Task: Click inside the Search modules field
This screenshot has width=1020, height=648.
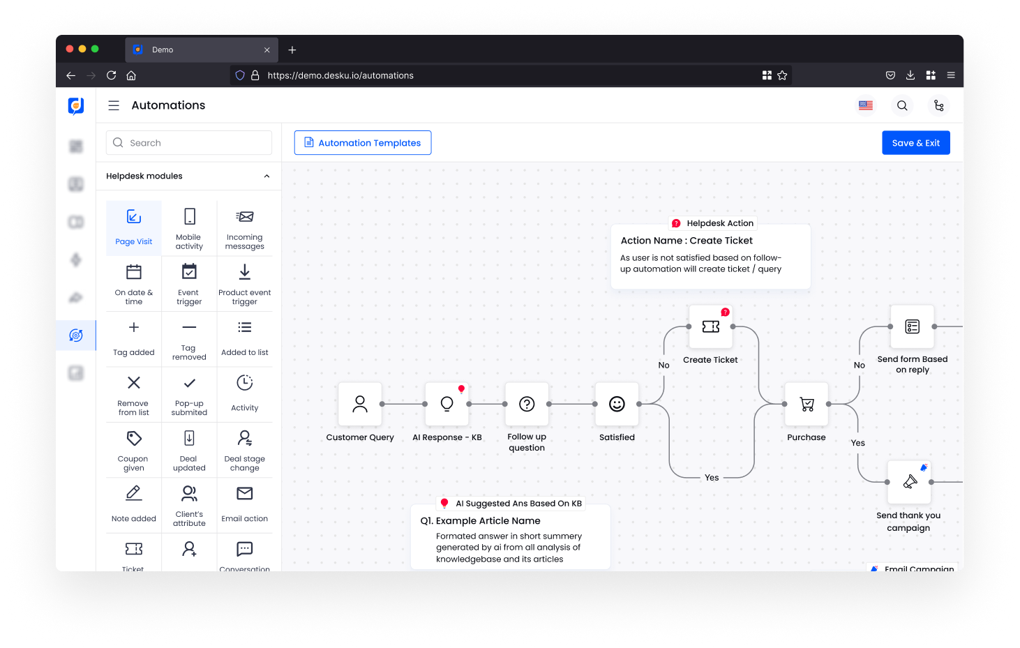Action: click(188, 142)
